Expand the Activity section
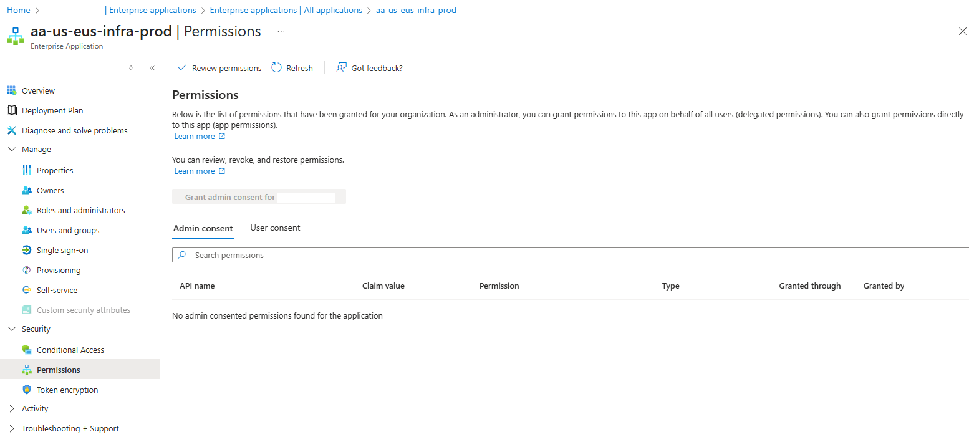Viewport: 969px width, 442px height. [x=12, y=409]
